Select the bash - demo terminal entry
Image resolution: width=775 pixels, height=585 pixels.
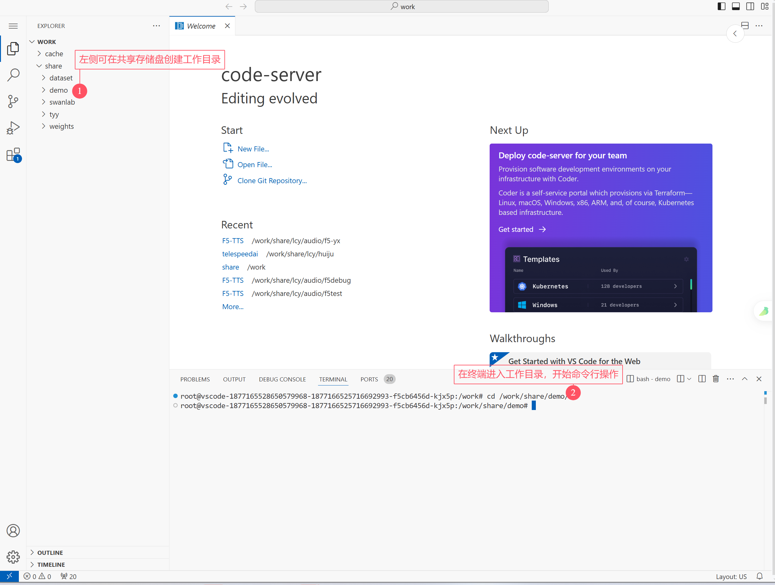tap(649, 379)
